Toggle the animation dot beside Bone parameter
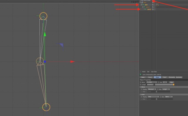The height and width of the screenshot is (116, 188). pyautogui.click(x=140, y=82)
